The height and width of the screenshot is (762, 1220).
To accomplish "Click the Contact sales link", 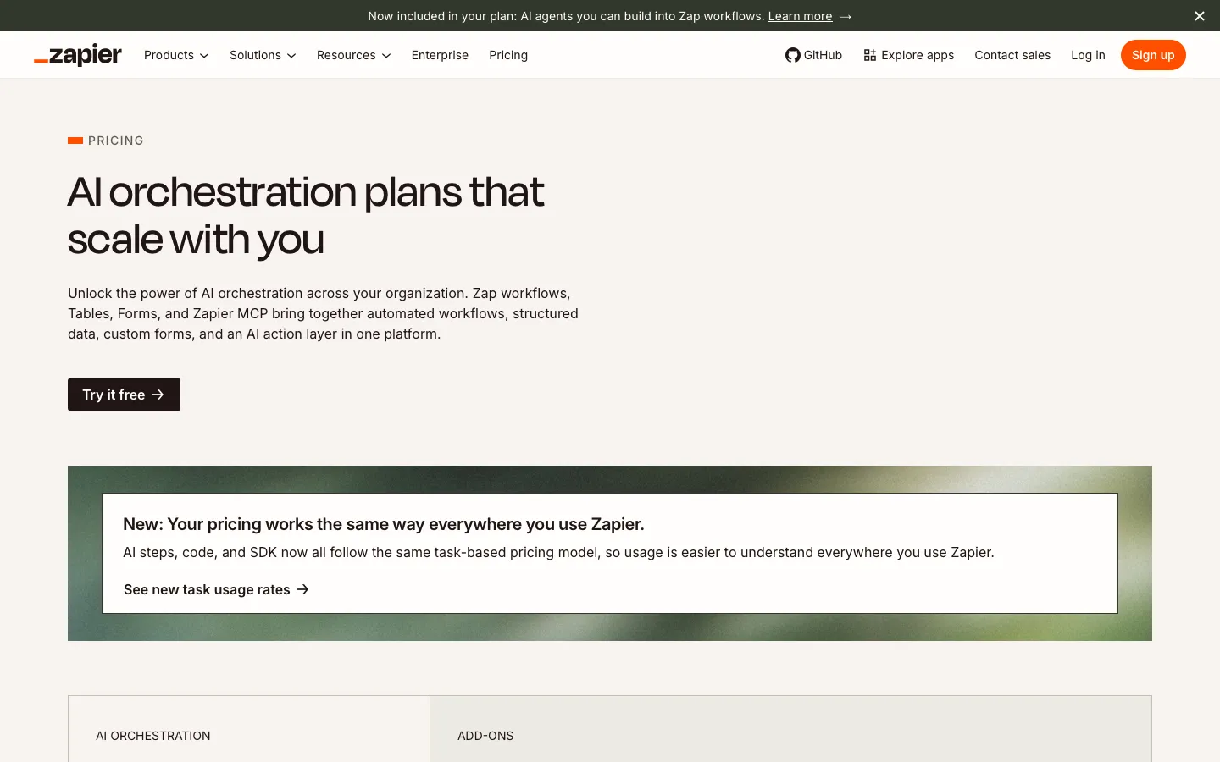I will pyautogui.click(x=1012, y=55).
